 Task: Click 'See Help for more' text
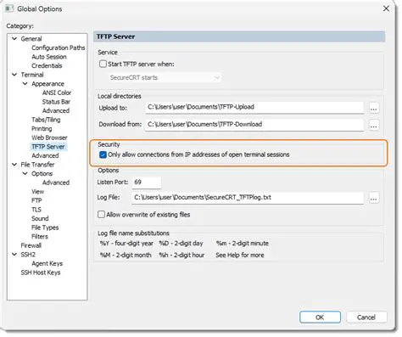pyautogui.click(x=240, y=256)
